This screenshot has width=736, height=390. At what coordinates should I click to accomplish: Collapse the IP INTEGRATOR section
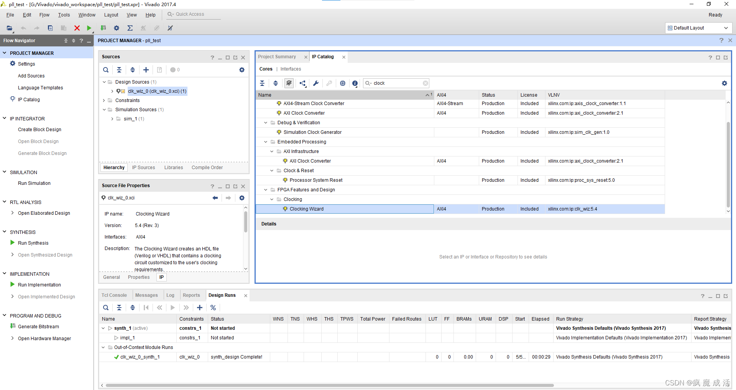[x=5, y=118]
